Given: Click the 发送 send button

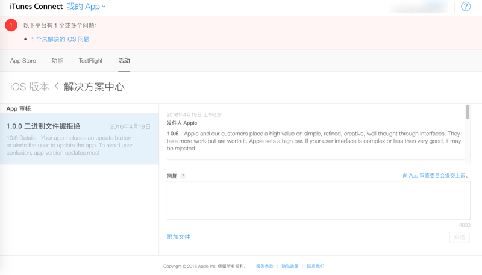Looking at the screenshot, I should [460, 237].
